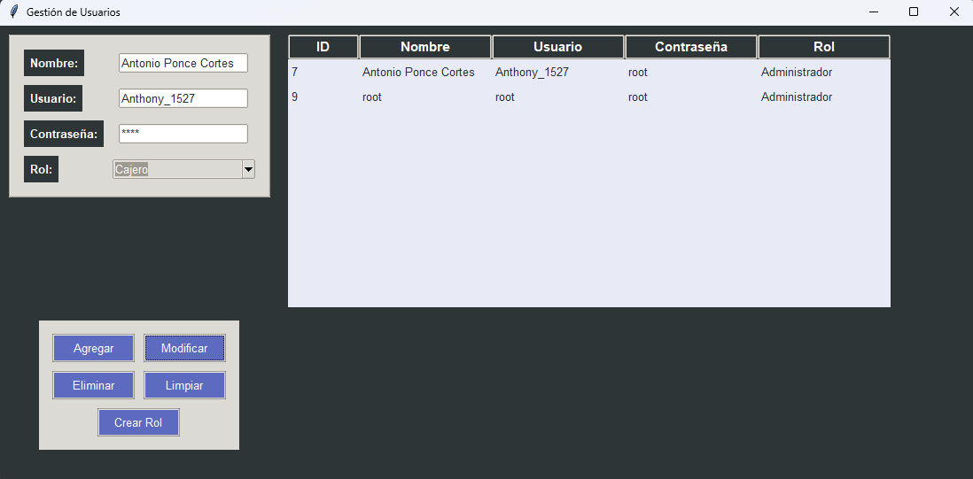Expand the Rol dropdown arrow
Screen dimensions: 973x479
pyautogui.click(x=248, y=169)
